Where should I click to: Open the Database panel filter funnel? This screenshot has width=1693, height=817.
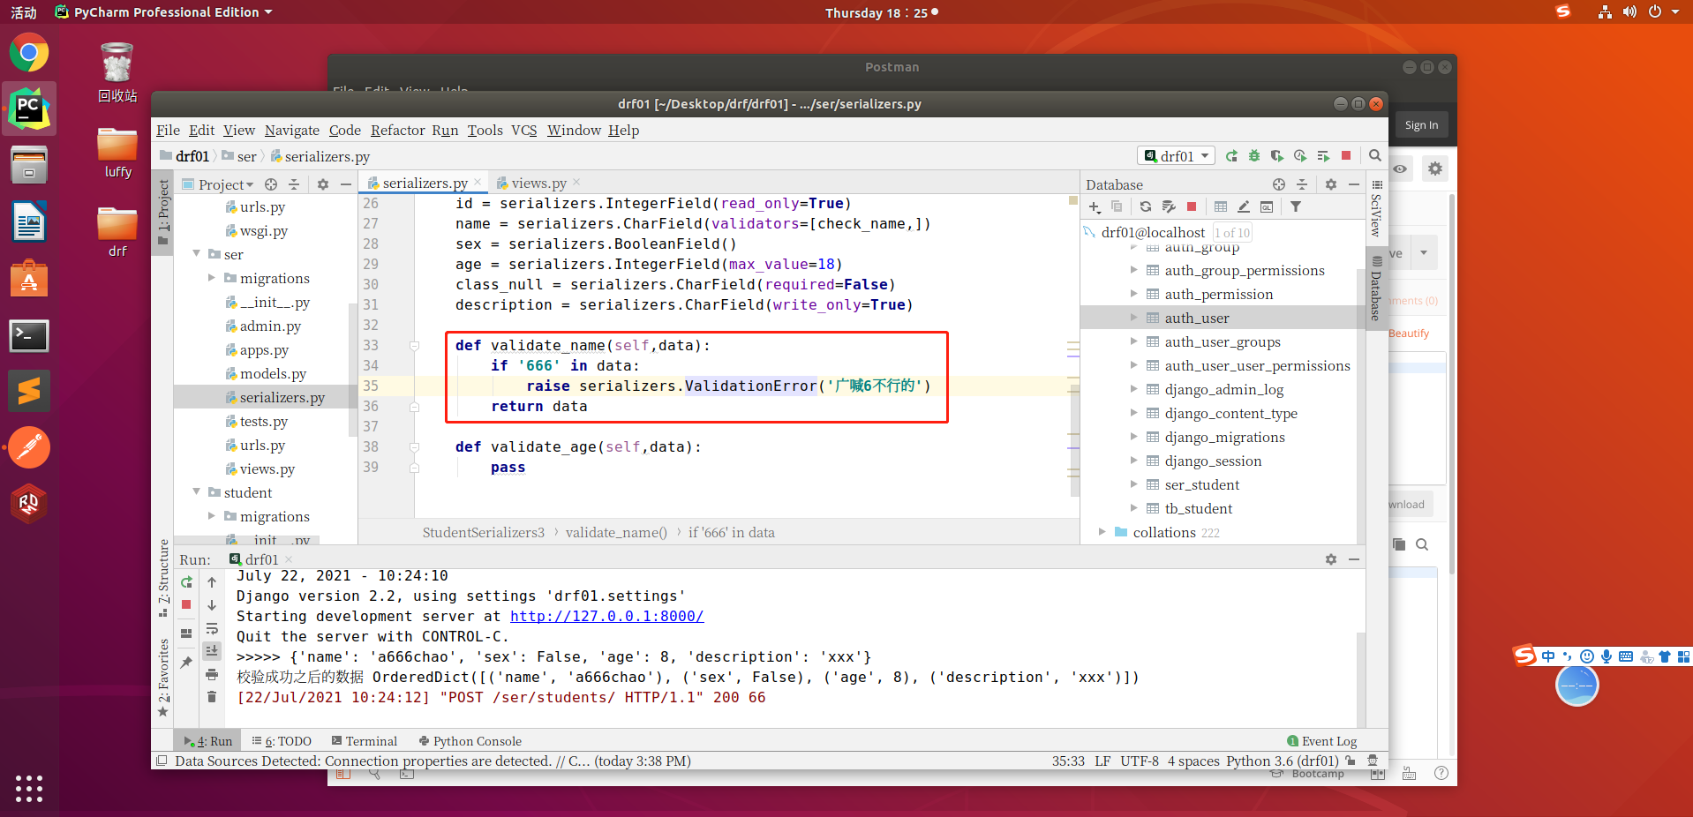click(x=1296, y=207)
